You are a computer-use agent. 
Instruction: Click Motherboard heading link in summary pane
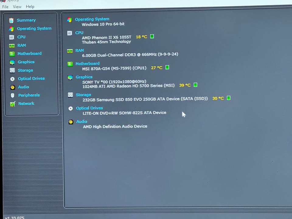click(x=87, y=64)
